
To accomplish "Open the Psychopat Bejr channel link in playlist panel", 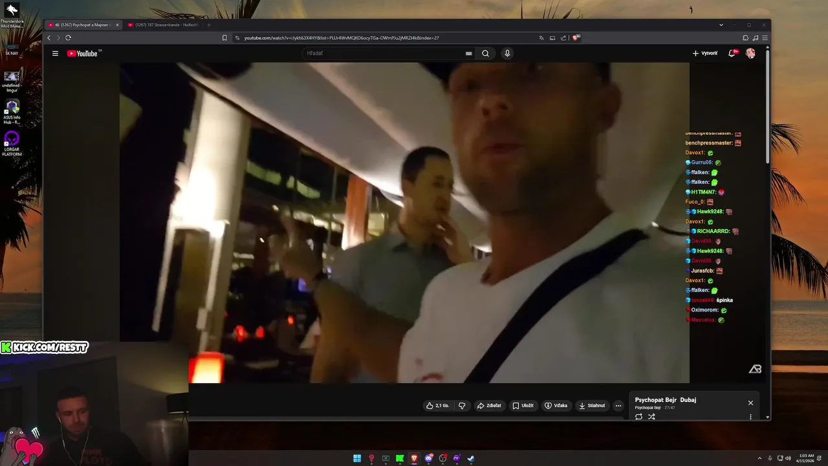I will [648, 408].
